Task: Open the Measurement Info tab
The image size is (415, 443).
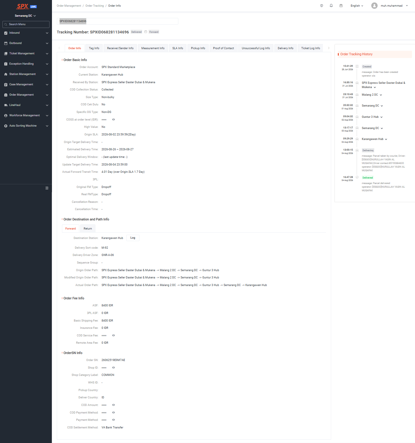Action: coord(153,48)
